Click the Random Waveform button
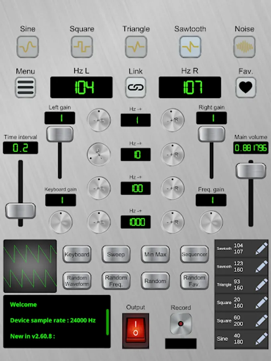This screenshot has height=361, width=271. (77, 281)
